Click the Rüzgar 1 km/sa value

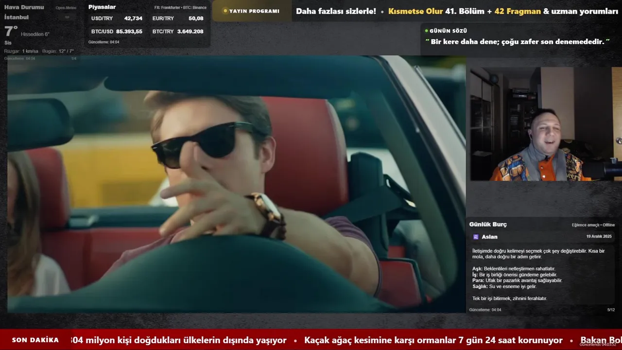tap(21, 51)
